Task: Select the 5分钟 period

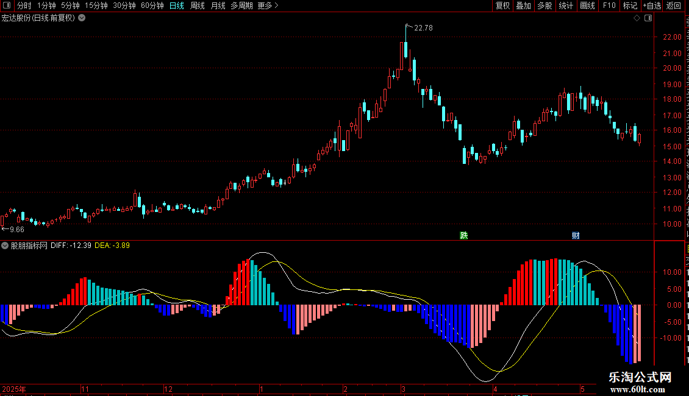Action: tap(70, 5)
